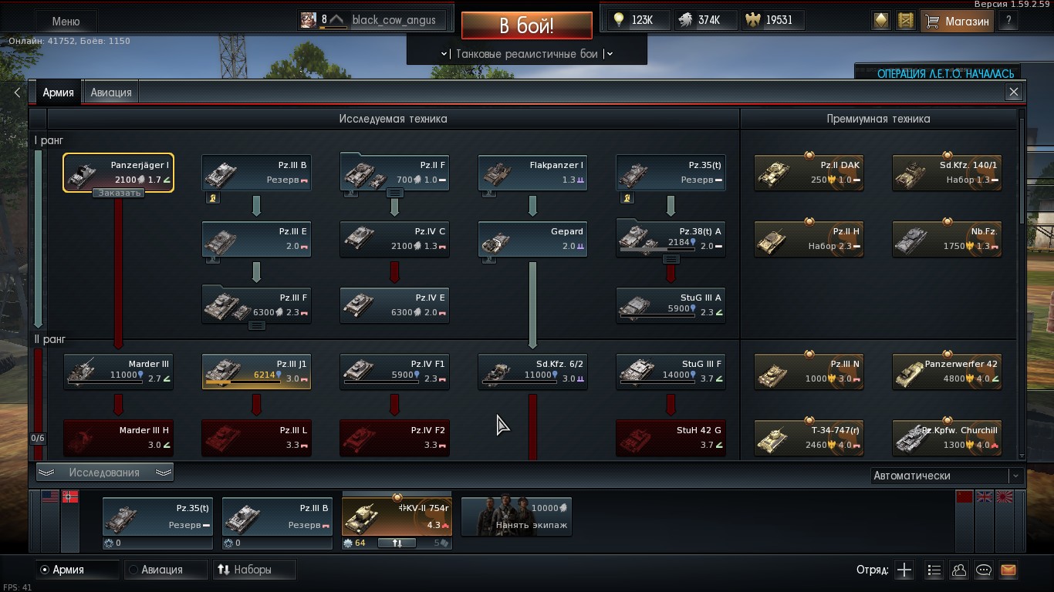
Task: Expand the Исследования panel
Action: [x=105, y=473]
